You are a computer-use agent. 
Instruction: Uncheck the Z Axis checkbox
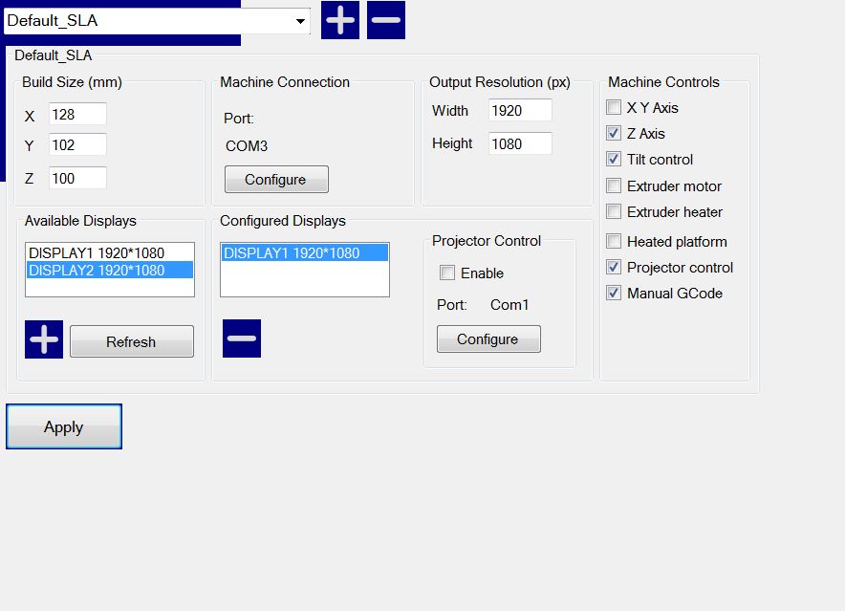click(614, 134)
